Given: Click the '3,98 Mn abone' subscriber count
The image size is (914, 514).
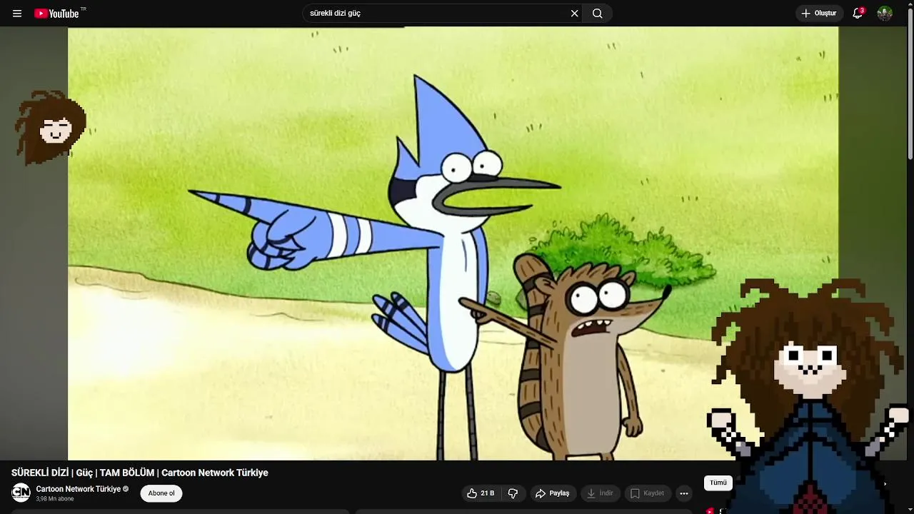Looking at the screenshot, I should (x=55, y=499).
